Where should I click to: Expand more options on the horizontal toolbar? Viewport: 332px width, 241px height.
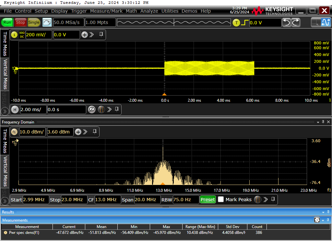[109, 109]
